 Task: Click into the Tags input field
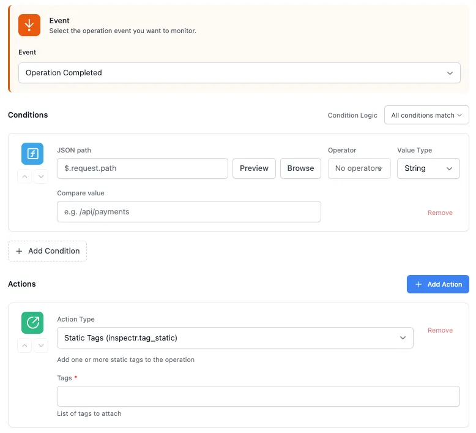pos(258,396)
